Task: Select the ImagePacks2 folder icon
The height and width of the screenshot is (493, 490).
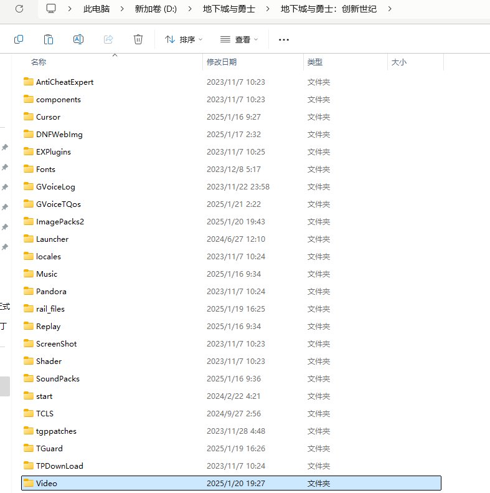Action: (29, 221)
